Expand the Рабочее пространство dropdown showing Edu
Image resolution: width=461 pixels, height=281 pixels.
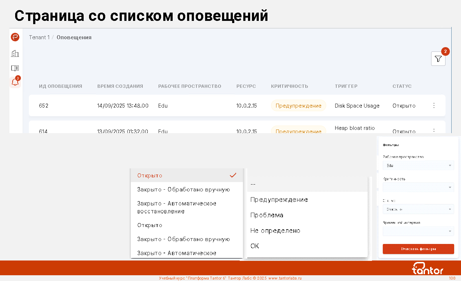pyautogui.click(x=418, y=166)
